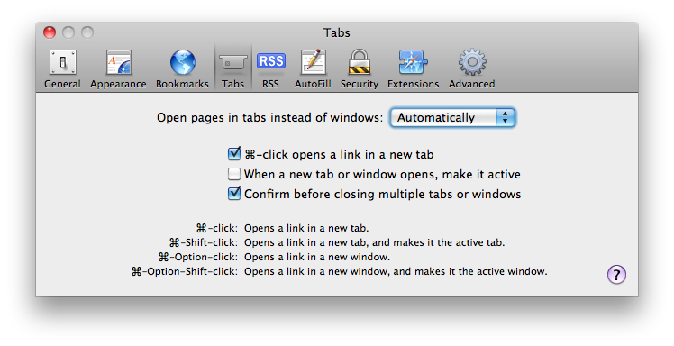Click the '⌘-Option-Shift-click:' shortcut label
Screen dimensions: 674x346
click(x=185, y=271)
